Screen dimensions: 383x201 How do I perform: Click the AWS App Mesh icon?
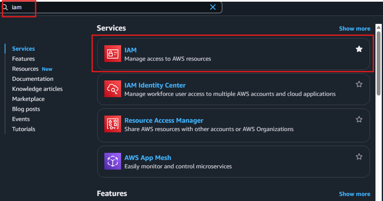pos(113,161)
